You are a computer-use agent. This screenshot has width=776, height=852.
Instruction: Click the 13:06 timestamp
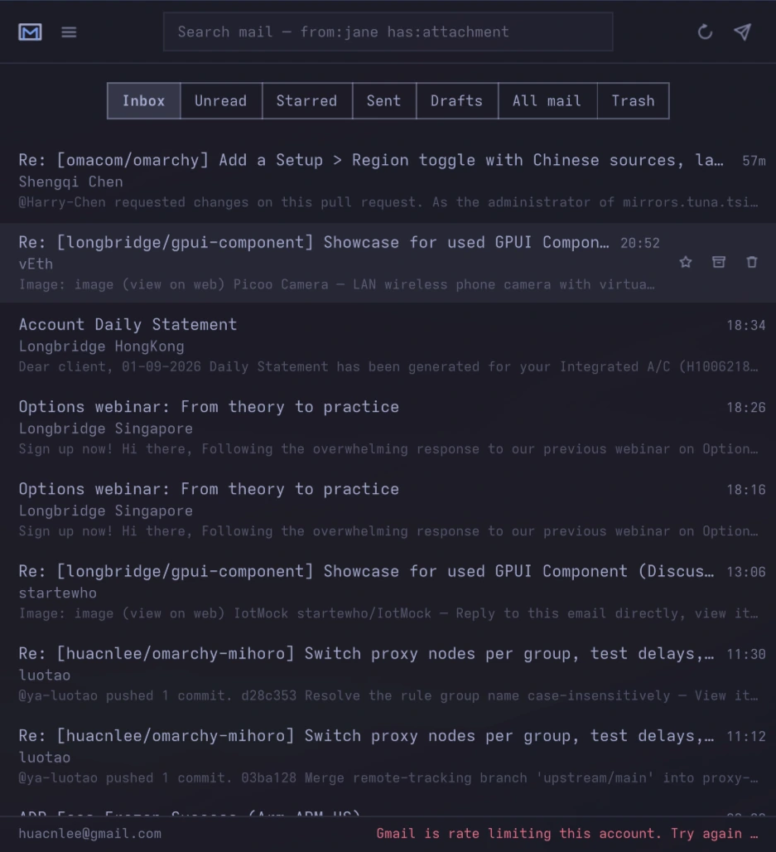coord(746,572)
